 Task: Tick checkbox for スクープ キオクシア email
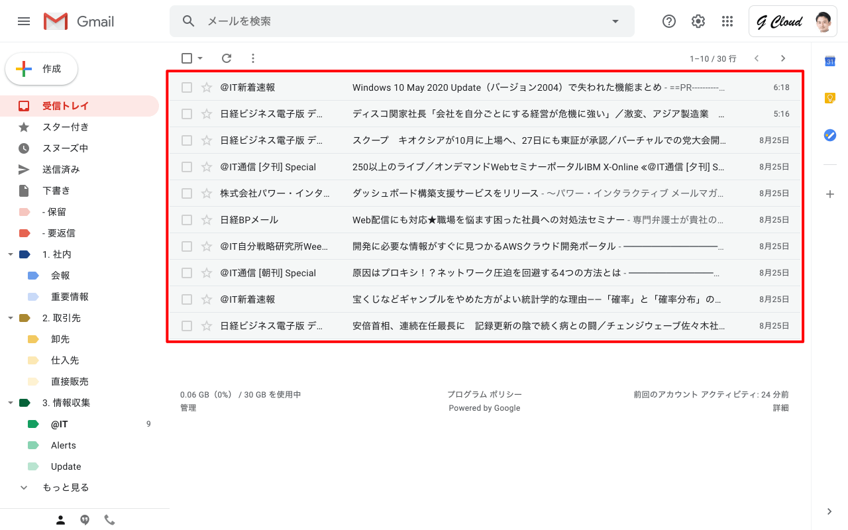click(187, 140)
